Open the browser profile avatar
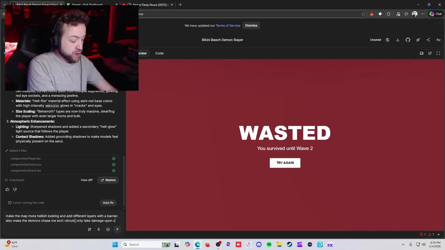This screenshot has height=250, width=445. [x=414, y=14]
